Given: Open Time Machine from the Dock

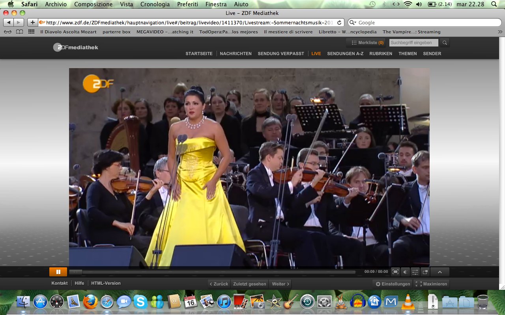Looking at the screenshot, I should click(307, 302).
